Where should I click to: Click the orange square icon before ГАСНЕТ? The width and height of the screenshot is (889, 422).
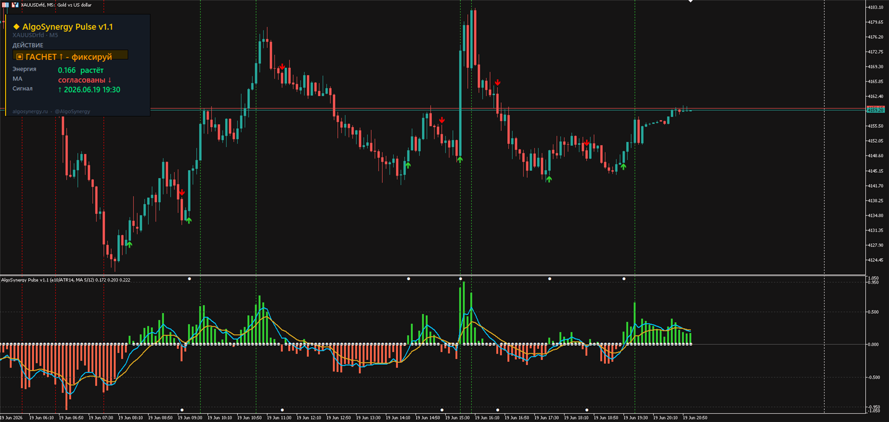(x=19, y=57)
